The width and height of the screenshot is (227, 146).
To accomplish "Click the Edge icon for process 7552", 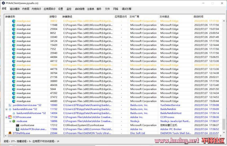I will 14,49.
